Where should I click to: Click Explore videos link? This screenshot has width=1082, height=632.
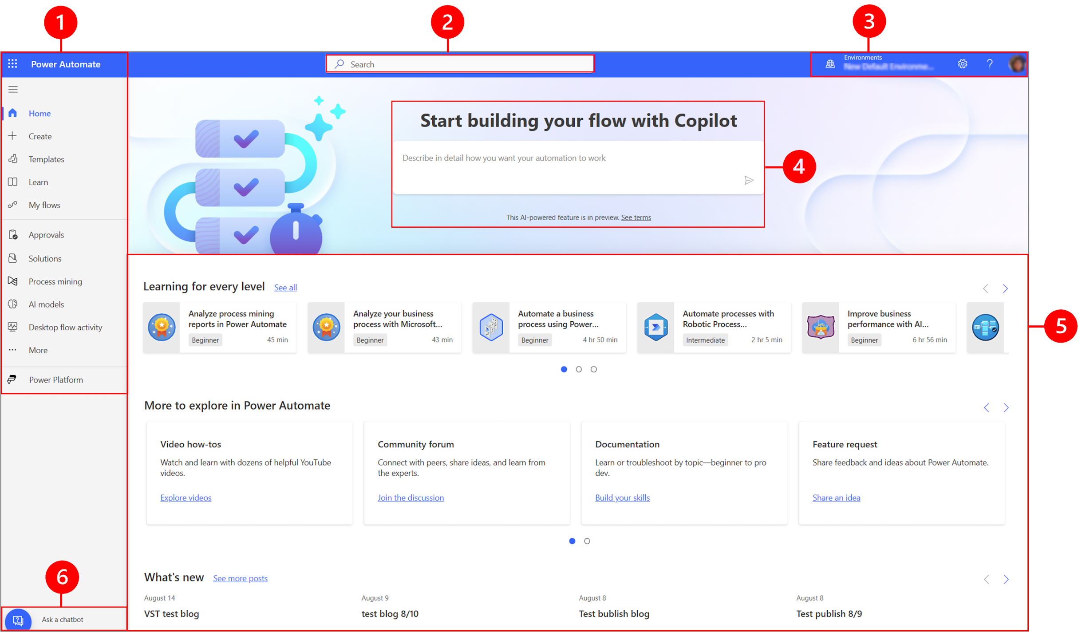186,498
